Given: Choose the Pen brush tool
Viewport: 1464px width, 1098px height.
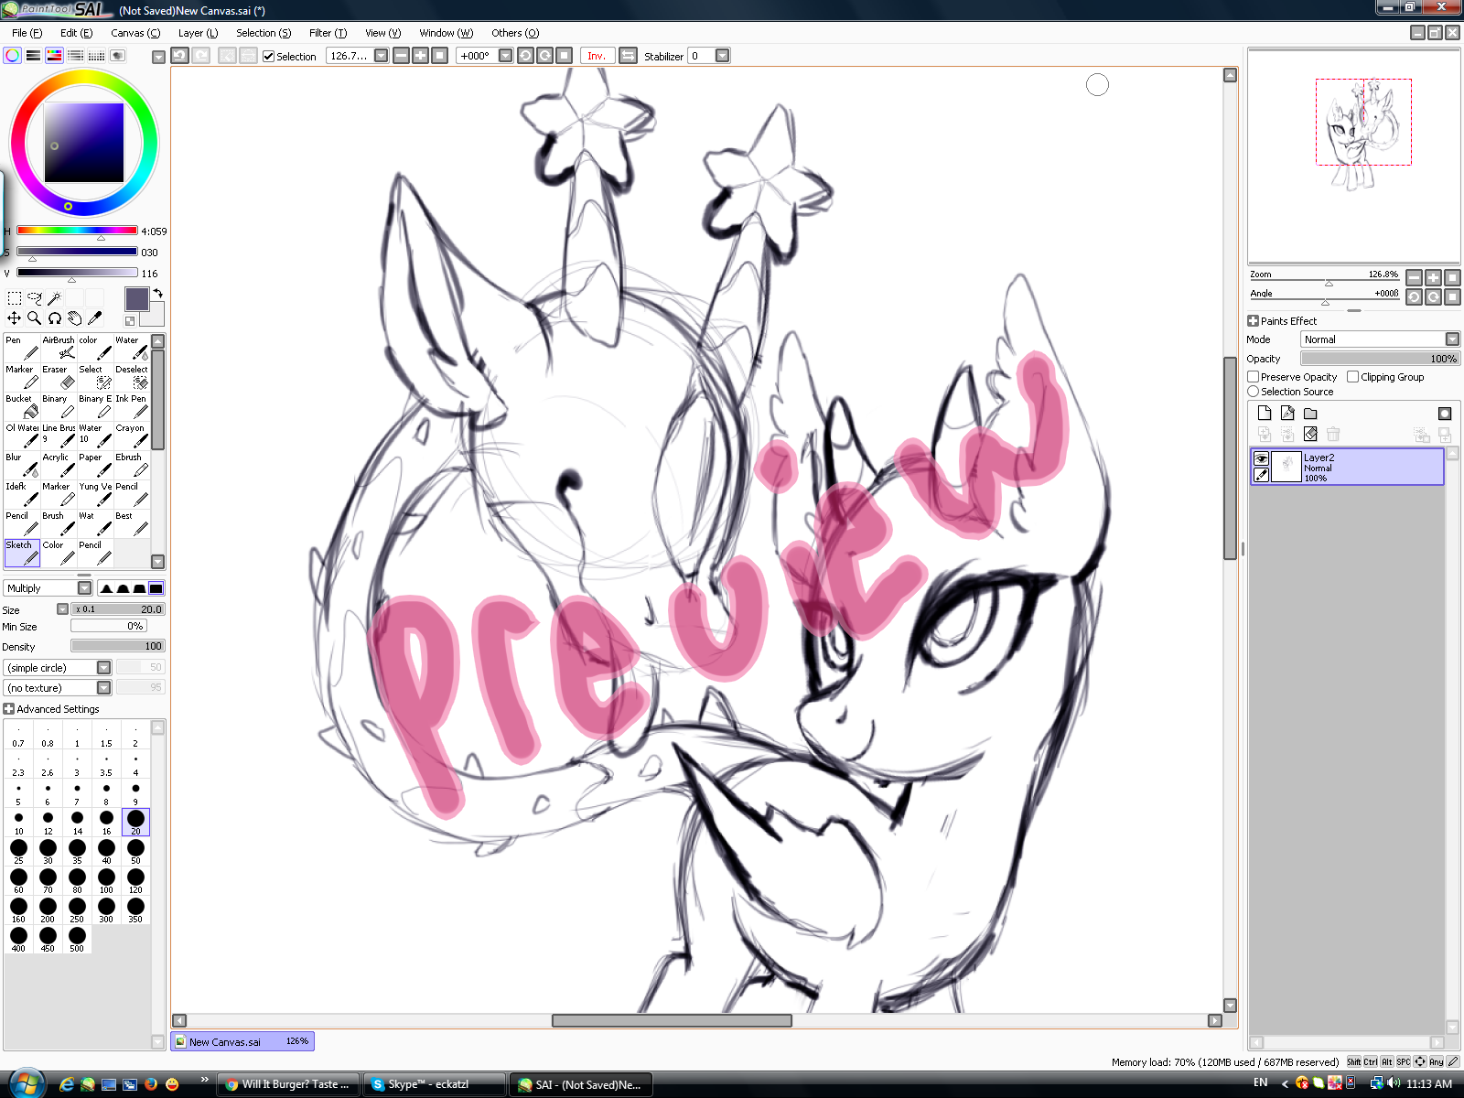Looking at the screenshot, I should point(22,348).
